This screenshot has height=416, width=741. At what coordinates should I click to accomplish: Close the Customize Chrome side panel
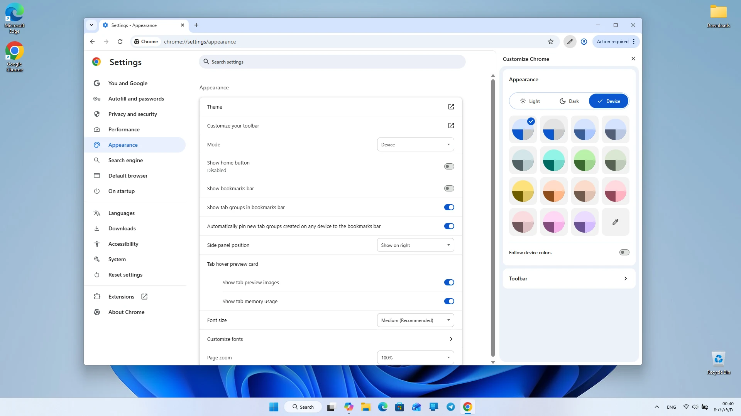point(633,59)
